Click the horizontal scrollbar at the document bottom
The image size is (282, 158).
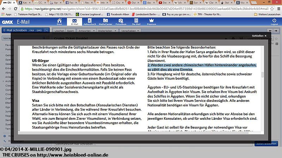[x=133, y=133]
